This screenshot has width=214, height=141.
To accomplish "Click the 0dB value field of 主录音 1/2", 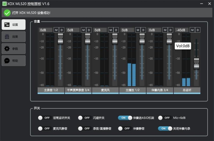I will [46, 30].
